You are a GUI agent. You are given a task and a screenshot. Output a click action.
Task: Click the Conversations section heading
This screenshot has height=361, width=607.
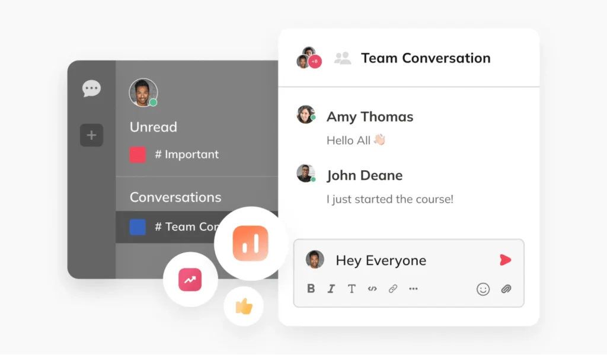click(x=175, y=197)
